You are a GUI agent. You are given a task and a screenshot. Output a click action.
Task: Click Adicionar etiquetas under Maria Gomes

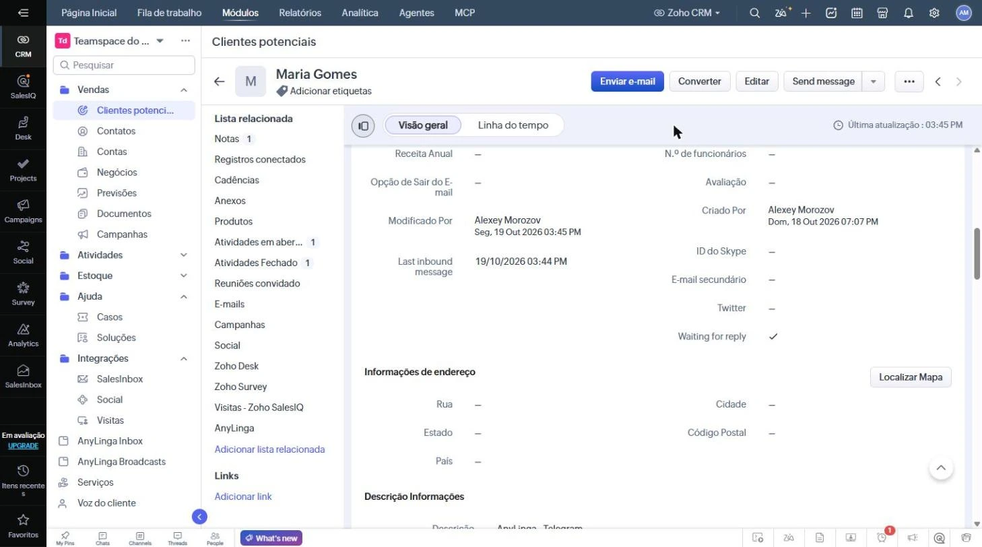[x=324, y=91]
